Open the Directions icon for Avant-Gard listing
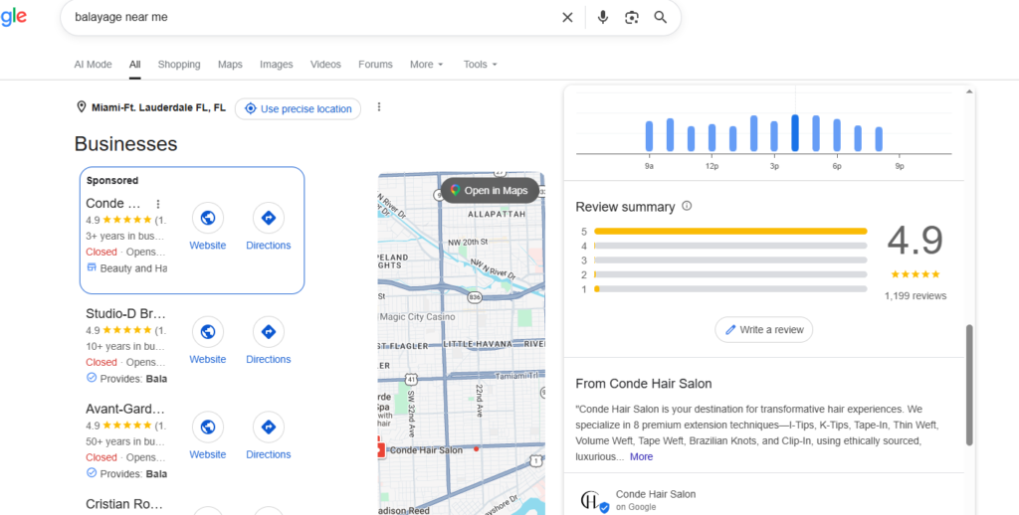This screenshot has height=515, width=1019. coord(269,428)
